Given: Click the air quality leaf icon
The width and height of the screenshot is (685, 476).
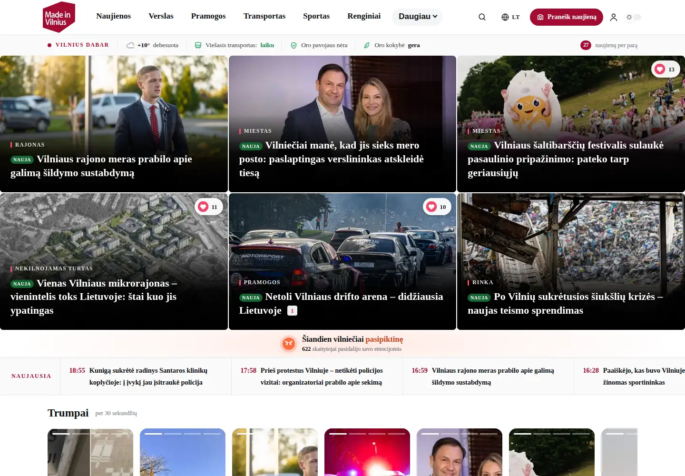Looking at the screenshot, I should tap(367, 45).
